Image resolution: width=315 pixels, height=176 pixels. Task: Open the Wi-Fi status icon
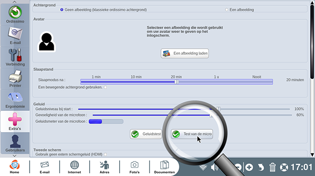[203, 167]
